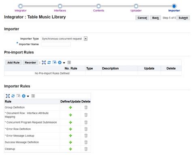Image resolution: width=192 pixels, height=155 pixels.
Task: Click the Description column header
Action: (x=110, y=68)
